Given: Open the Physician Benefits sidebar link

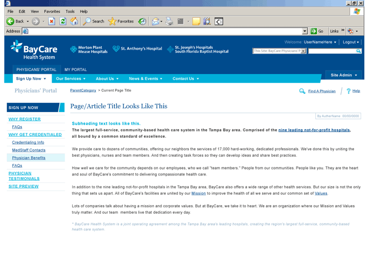Looking at the screenshot, I should (29, 158).
